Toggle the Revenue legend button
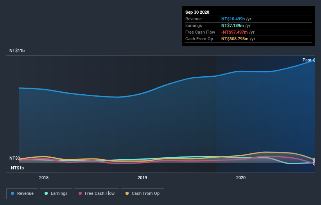This screenshot has height=205, width=321. pyautogui.click(x=22, y=194)
